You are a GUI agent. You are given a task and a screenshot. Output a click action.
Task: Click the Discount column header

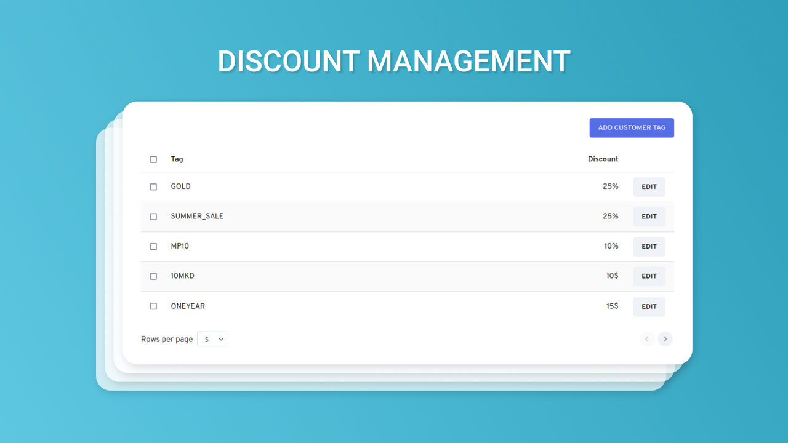(603, 159)
